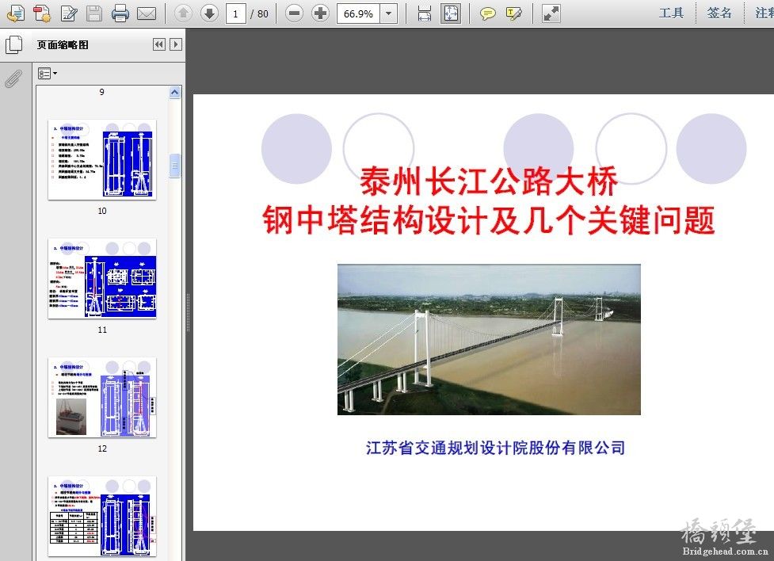This screenshot has width=774, height=561.
Task: Select the page 13 thumbnail with the table
Action: [102, 517]
